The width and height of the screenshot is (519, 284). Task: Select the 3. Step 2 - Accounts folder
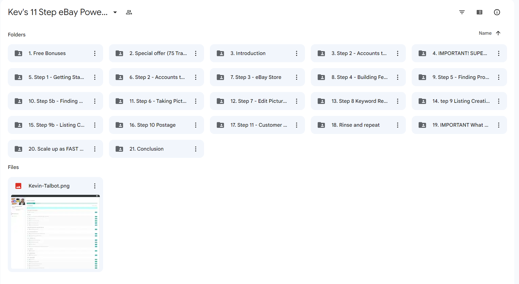358,53
